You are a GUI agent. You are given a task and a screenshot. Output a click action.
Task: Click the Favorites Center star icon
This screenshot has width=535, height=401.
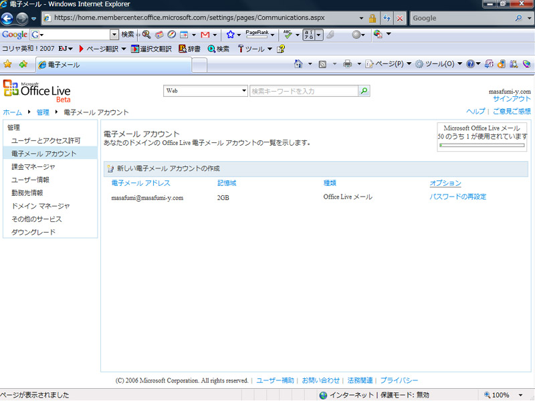[x=7, y=64]
